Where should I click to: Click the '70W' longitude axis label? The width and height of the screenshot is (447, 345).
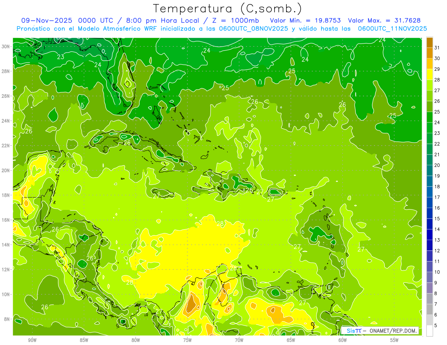click(239, 340)
